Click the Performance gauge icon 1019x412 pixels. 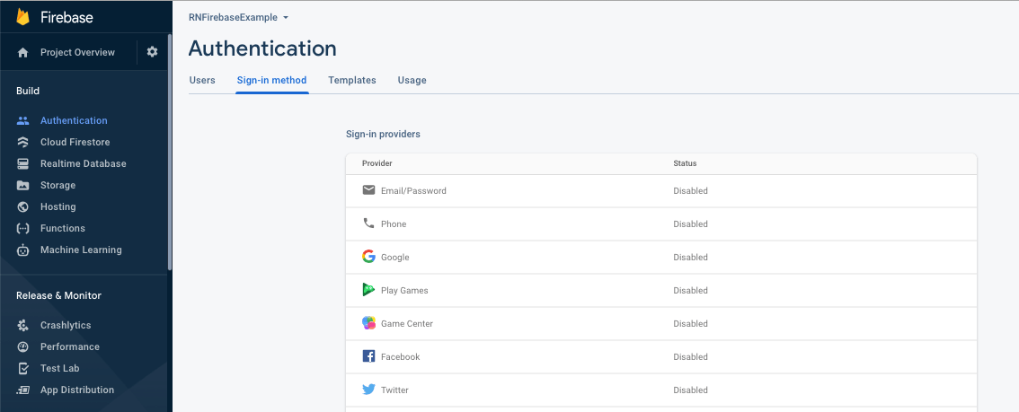pyautogui.click(x=22, y=347)
